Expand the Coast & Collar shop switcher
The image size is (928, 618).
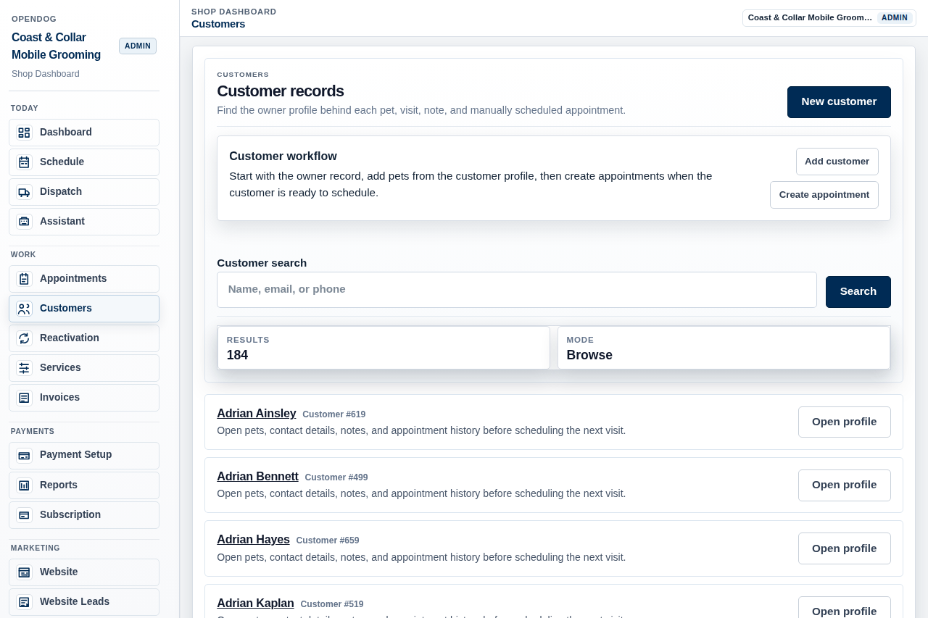[x=829, y=18]
